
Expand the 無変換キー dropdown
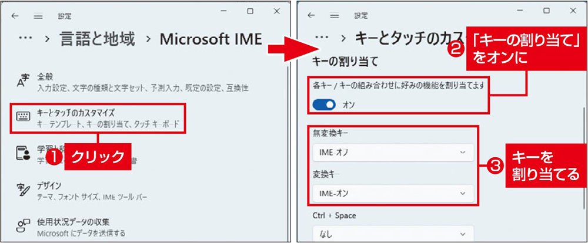click(393, 153)
